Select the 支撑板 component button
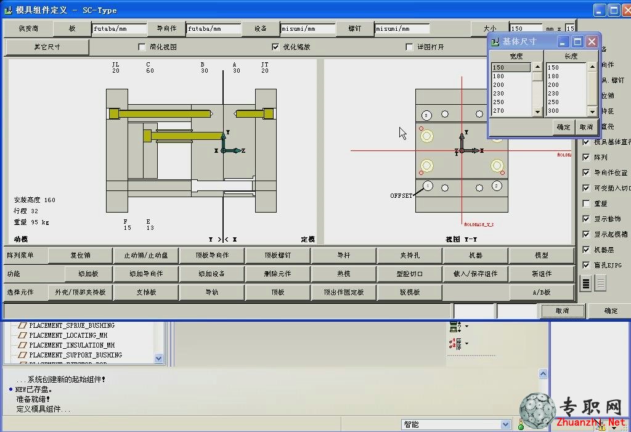Screen dimensions: 631x432 [145, 292]
